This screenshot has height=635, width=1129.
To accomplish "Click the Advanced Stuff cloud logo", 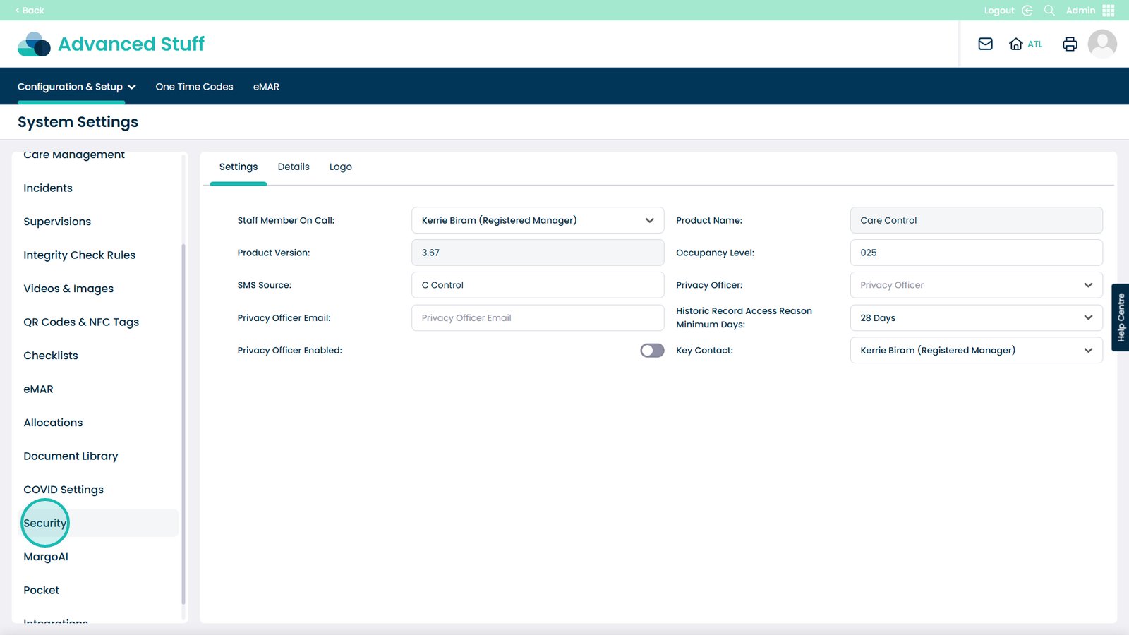I will (x=34, y=44).
